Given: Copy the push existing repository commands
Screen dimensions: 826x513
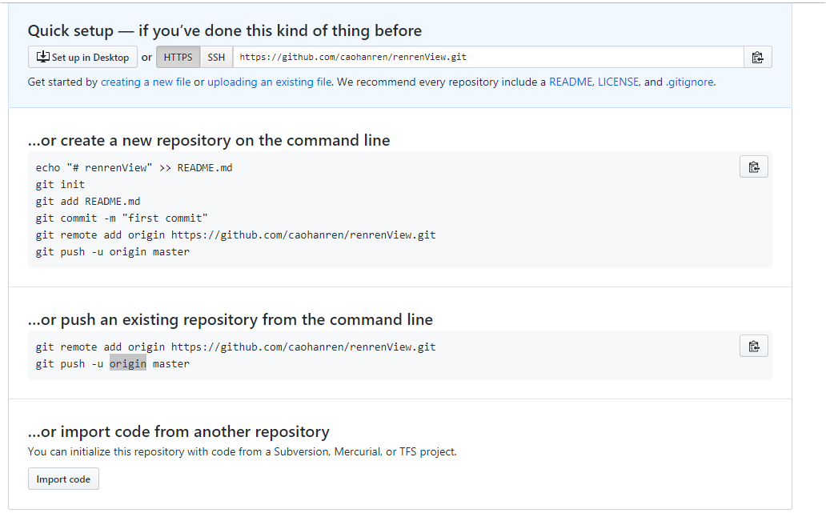Looking at the screenshot, I should pos(754,346).
